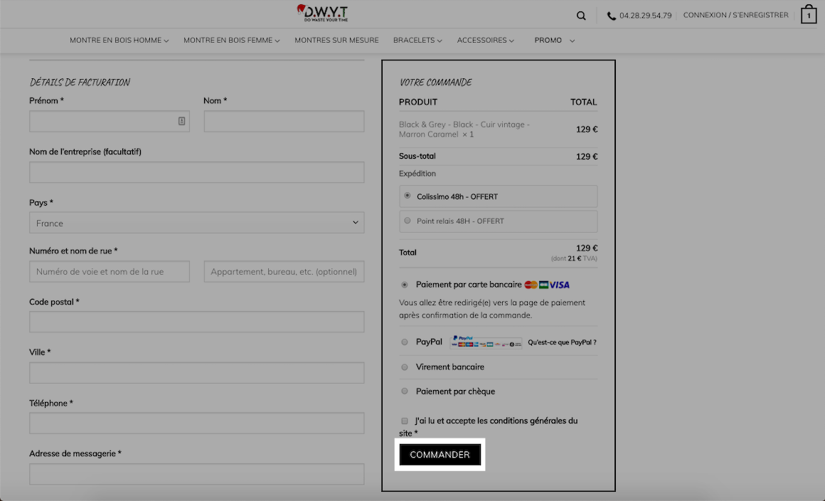Open the Promo menu item

[x=555, y=40]
